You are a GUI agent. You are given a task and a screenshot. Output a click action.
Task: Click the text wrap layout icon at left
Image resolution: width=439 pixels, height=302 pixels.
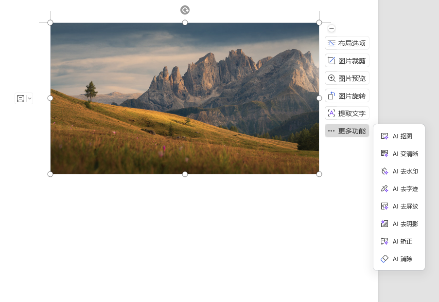tap(20, 98)
